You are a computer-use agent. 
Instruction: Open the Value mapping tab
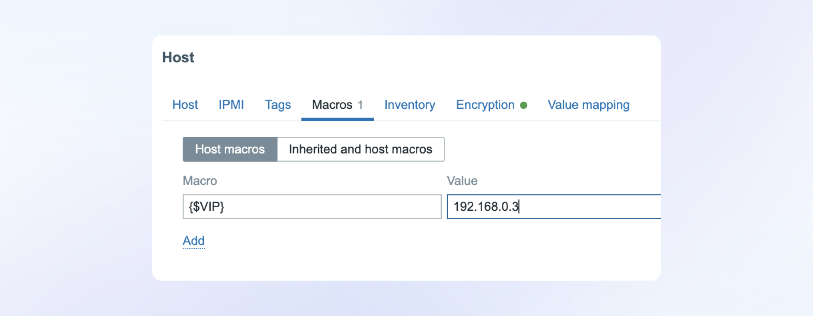[x=588, y=105]
